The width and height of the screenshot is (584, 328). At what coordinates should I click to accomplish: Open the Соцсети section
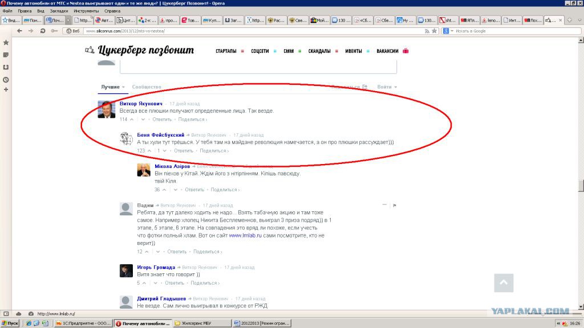pyautogui.click(x=260, y=51)
